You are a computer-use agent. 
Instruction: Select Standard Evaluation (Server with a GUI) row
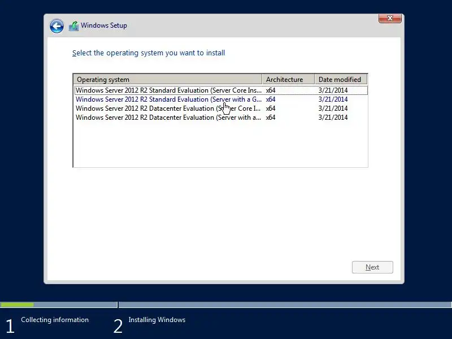click(221, 99)
